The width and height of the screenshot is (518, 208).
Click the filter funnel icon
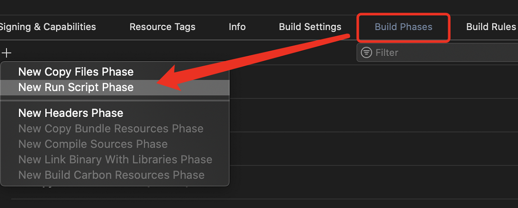point(366,53)
